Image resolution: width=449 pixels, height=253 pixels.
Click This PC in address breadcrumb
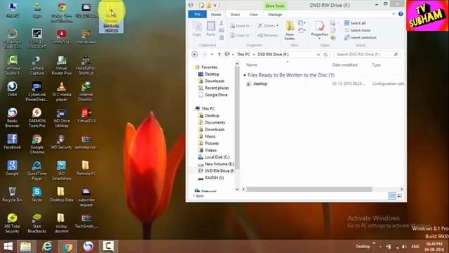(243, 55)
